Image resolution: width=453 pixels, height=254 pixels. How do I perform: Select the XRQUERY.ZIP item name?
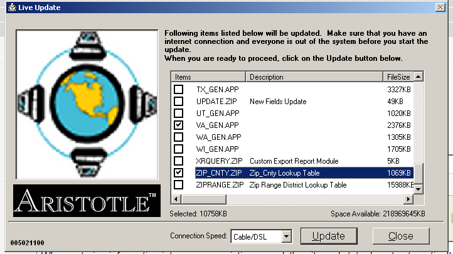[x=219, y=161]
